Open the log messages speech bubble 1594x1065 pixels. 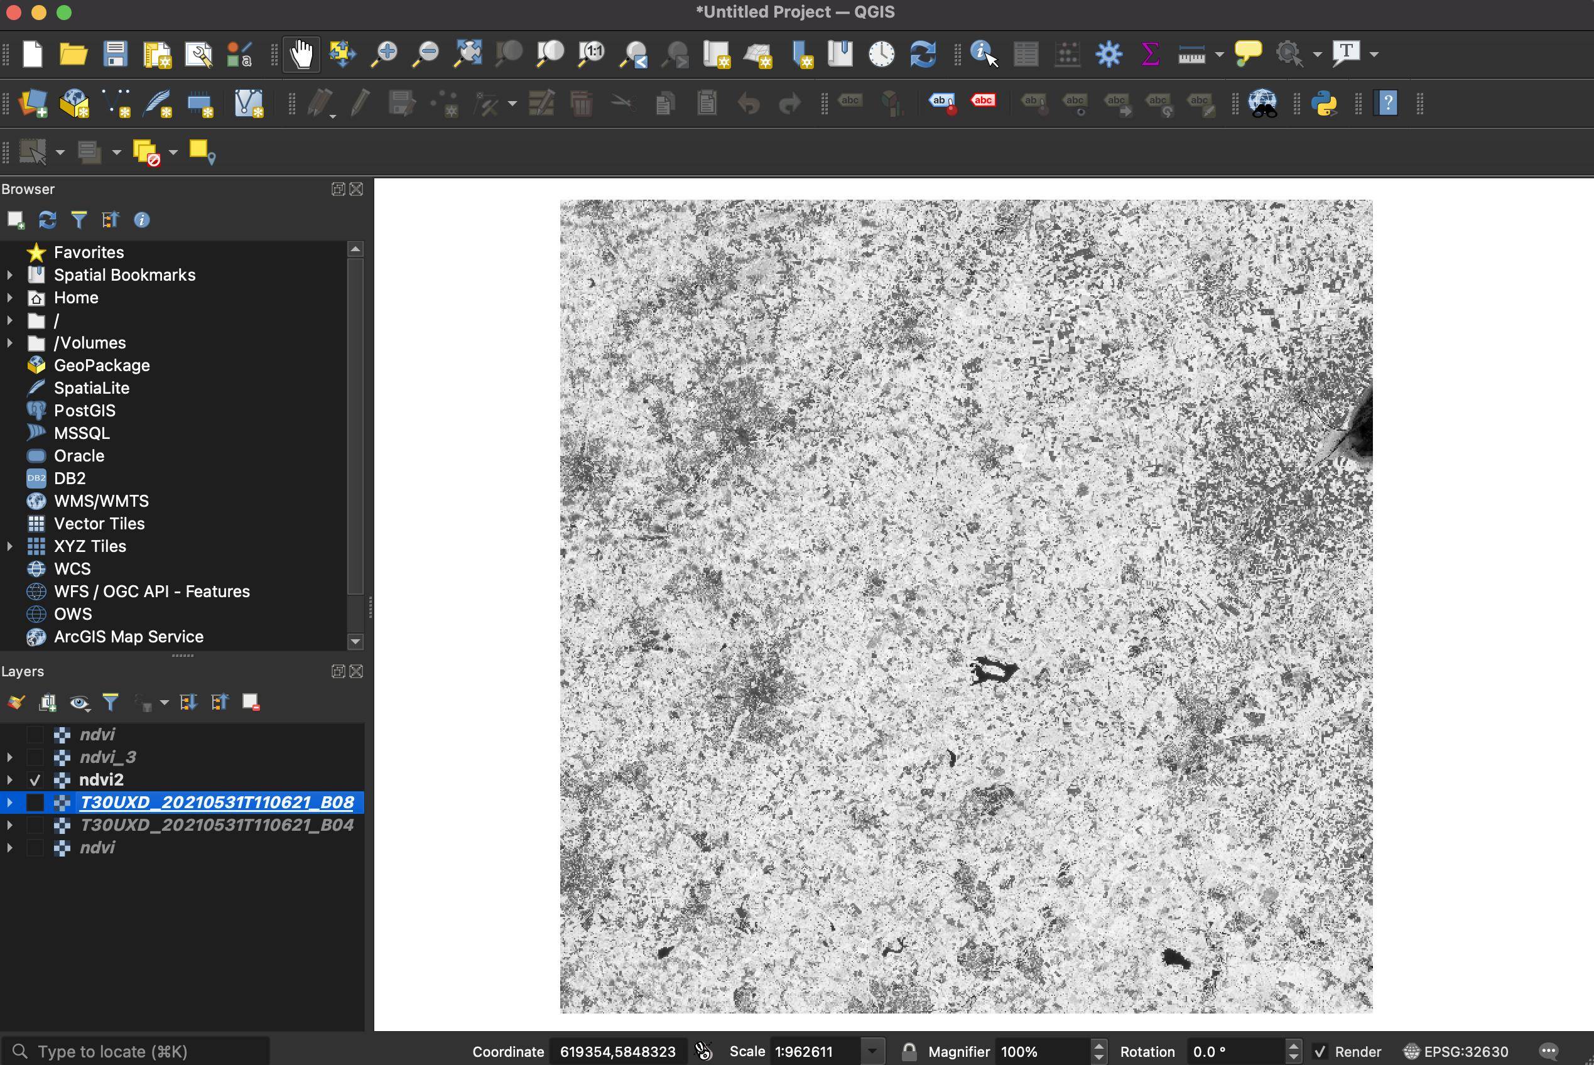[1549, 1051]
